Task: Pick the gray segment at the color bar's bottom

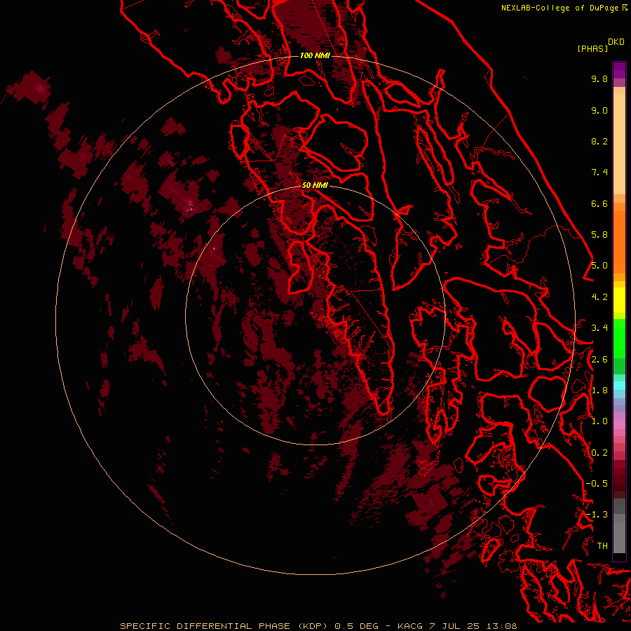Action: 619,535
